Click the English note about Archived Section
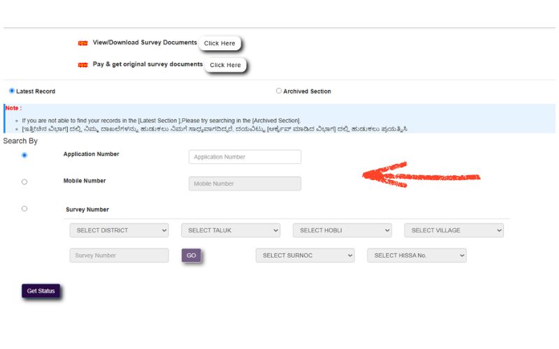Image resolution: width=559 pixels, height=349 pixels. (161, 120)
